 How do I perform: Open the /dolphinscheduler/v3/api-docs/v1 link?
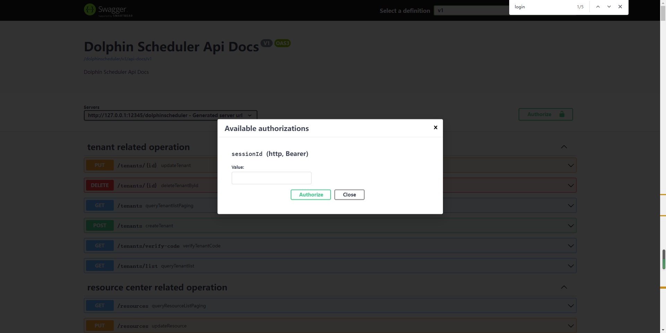pyautogui.click(x=118, y=59)
